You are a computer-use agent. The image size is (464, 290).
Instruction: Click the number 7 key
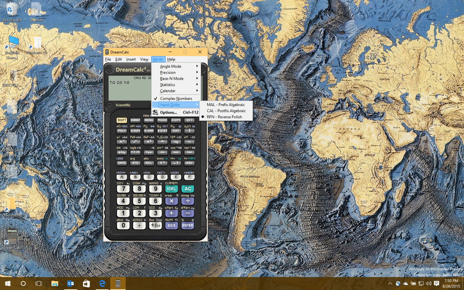123,189
